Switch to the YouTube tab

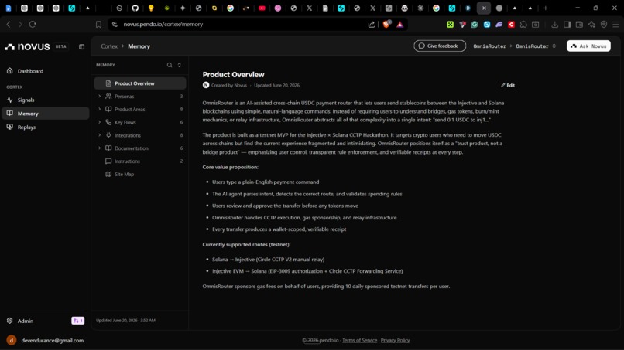point(262,8)
